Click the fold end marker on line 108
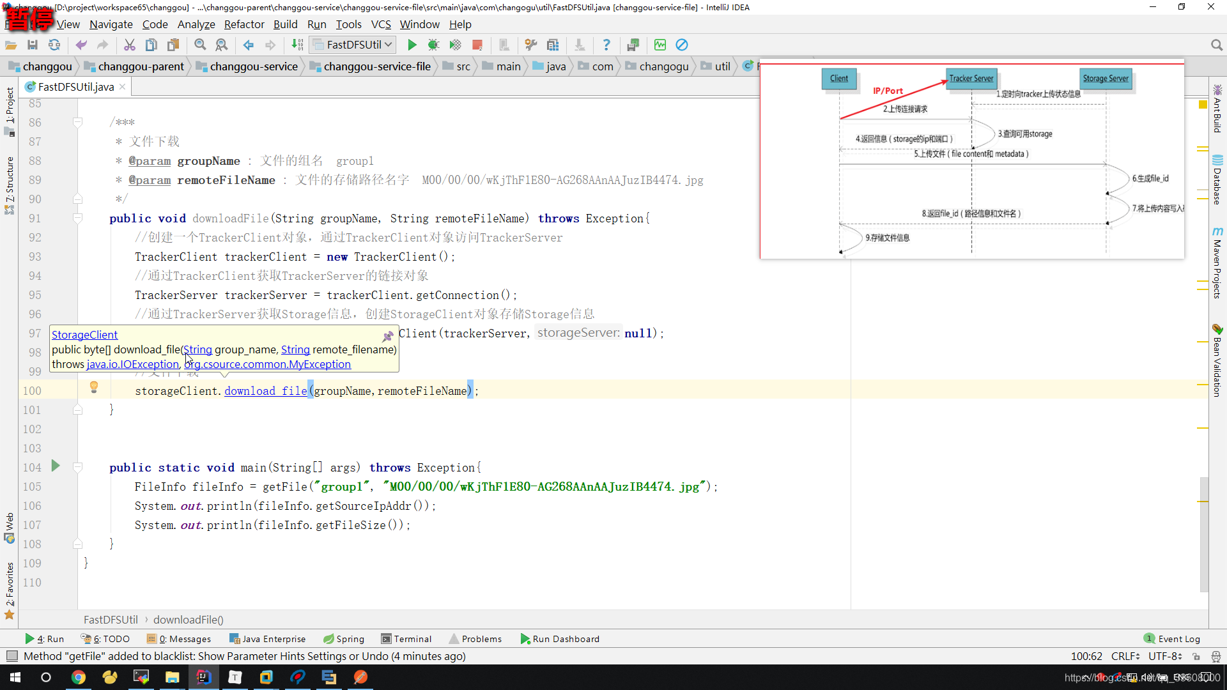Viewport: 1227px width, 690px height. [x=77, y=544]
